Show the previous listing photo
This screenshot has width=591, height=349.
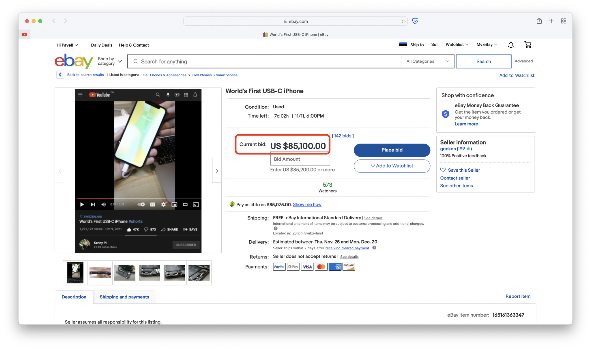60,170
